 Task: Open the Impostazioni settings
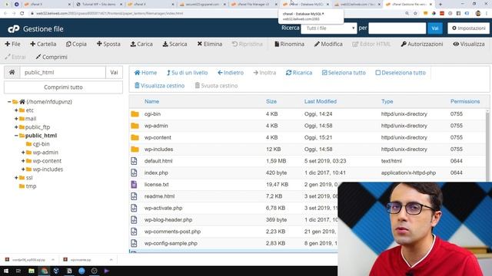[x=468, y=28]
